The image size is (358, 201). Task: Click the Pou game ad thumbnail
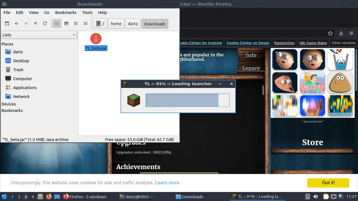point(340,83)
